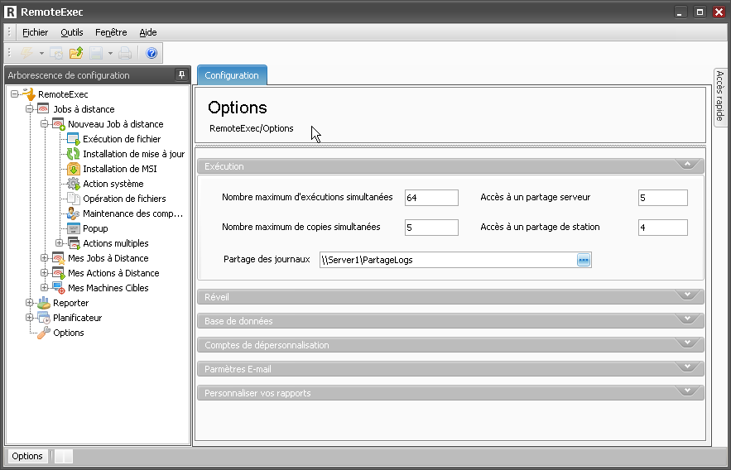The width and height of the screenshot is (731, 470).
Task: Open the Fichier menu
Action: pyautogui.click(x=35, y=32)
